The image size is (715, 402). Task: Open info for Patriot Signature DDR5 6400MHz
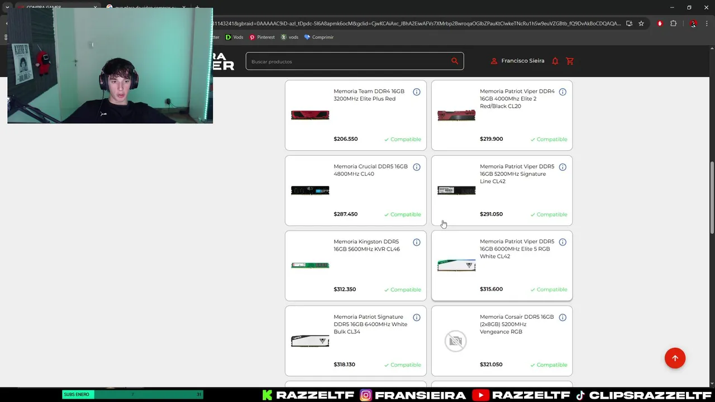click(x=417, y=317)
